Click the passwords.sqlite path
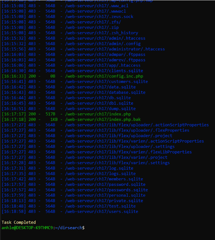Screen dimensions: 215x240 point(107,190)
